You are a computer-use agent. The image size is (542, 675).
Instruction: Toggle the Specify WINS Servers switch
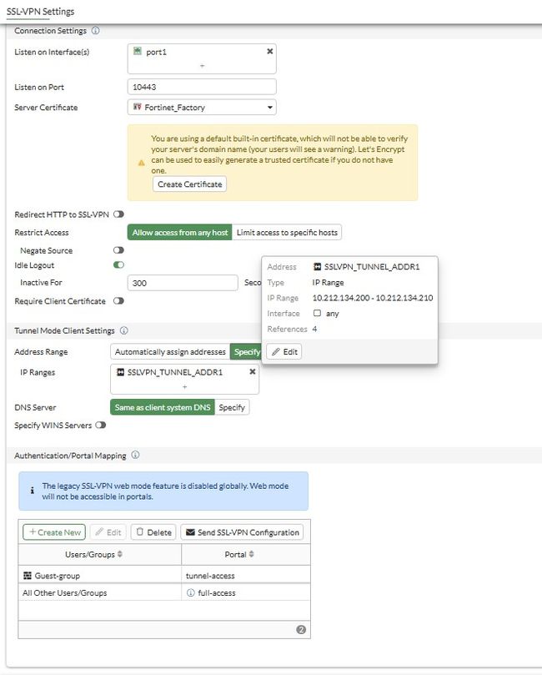click(101, 426)
